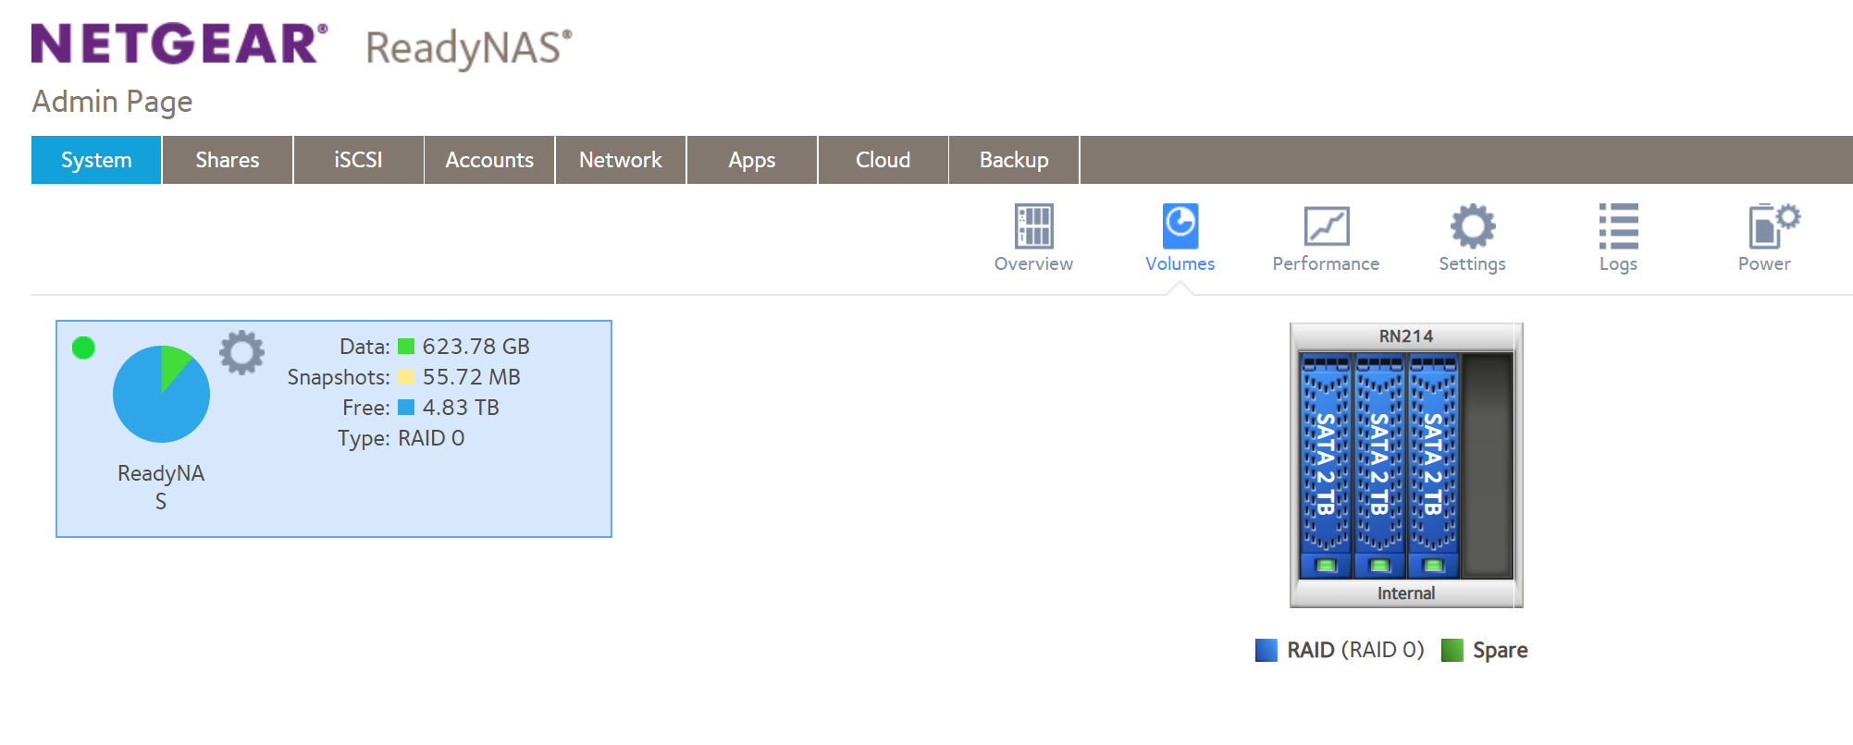
Task: Click the Spare legend text
Action: pos(1501,651)
